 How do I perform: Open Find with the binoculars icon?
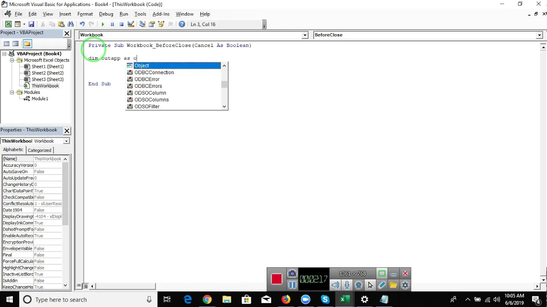pyautogui.click(x=71, y=24)
